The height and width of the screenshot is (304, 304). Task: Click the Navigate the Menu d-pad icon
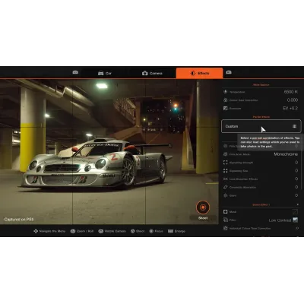point(36,231)
